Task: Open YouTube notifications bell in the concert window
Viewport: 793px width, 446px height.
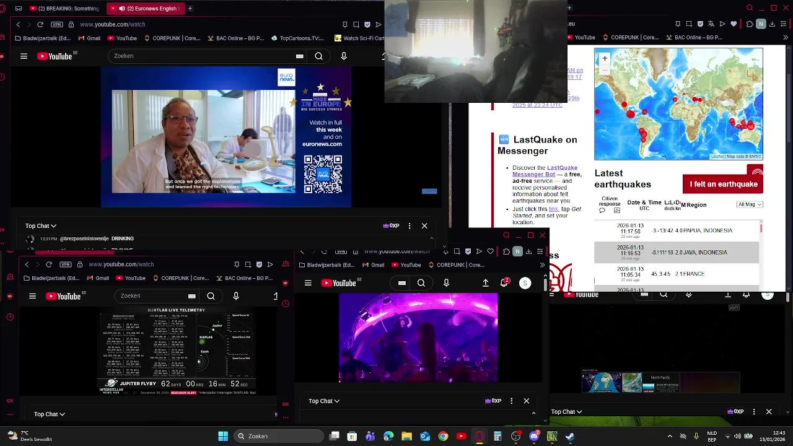Action: pyautogui.click(x=504, y=282)
